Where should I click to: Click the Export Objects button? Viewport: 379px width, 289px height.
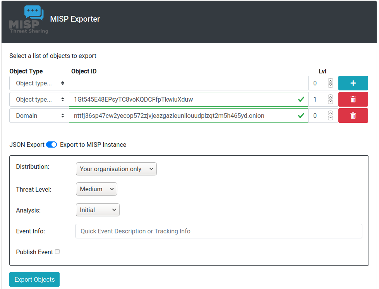[x=34, y=279]
